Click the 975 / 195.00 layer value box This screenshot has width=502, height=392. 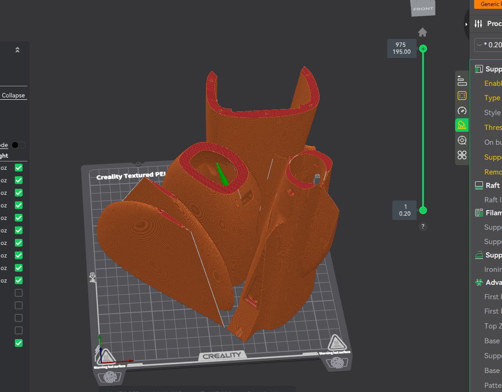(402, 48)
